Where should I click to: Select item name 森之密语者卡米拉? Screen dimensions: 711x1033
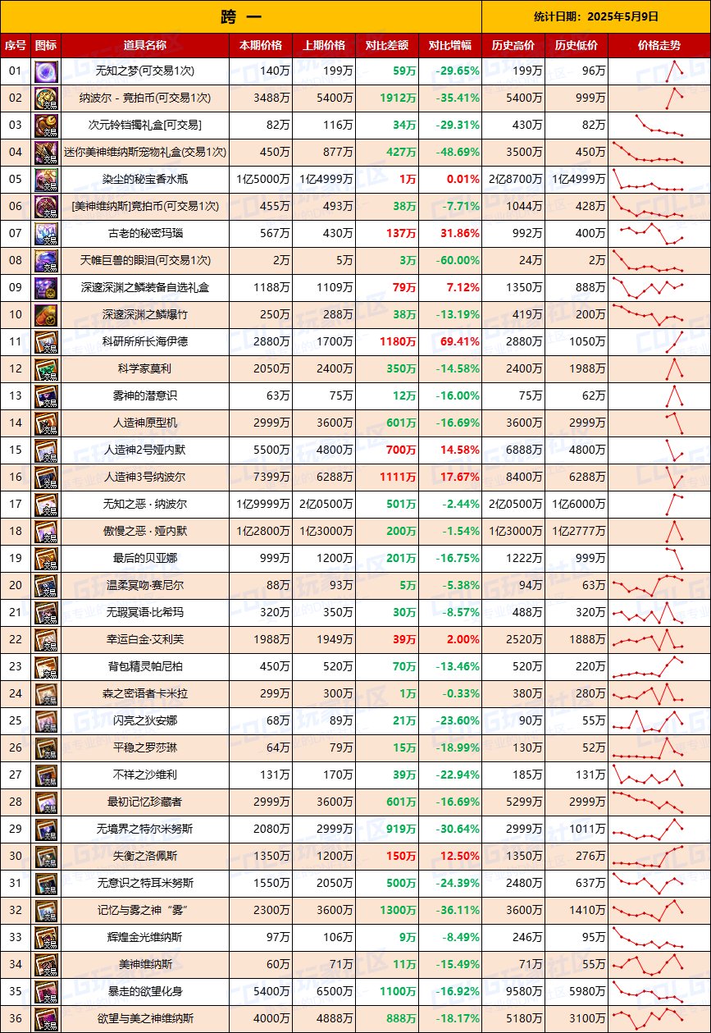(145, 694)
